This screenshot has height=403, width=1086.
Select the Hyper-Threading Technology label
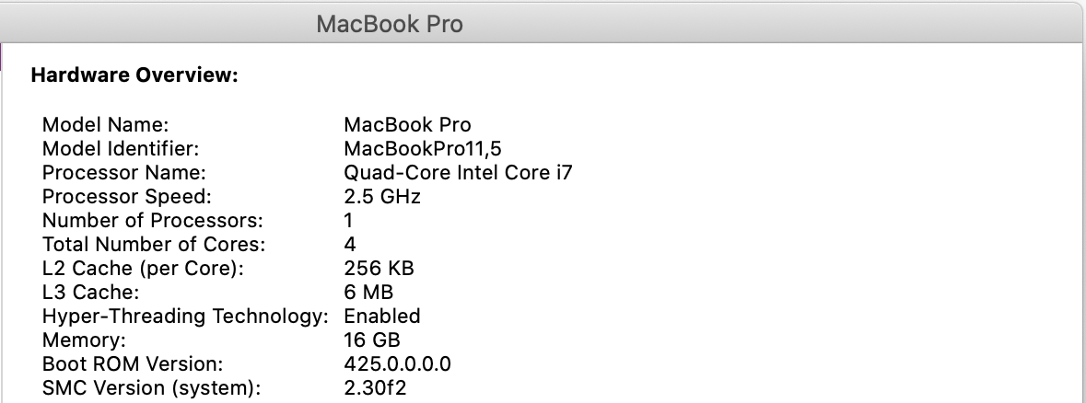pyautogui.click(x=185, y=316)
